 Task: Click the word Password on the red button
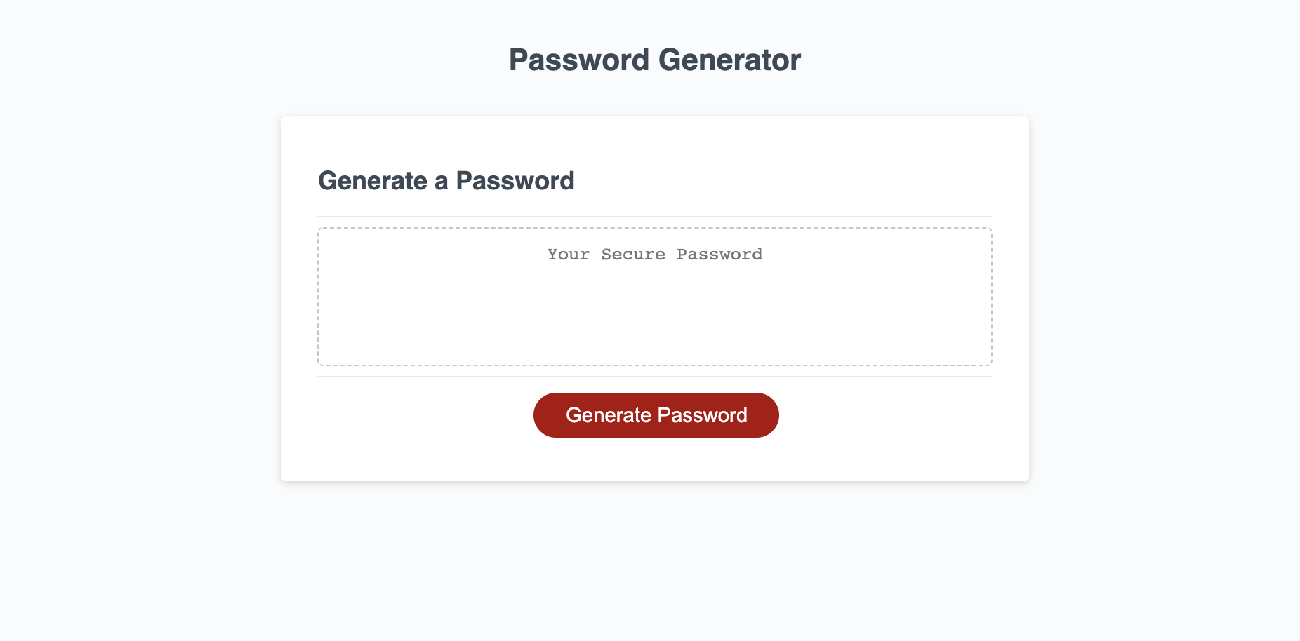(702, 415)
